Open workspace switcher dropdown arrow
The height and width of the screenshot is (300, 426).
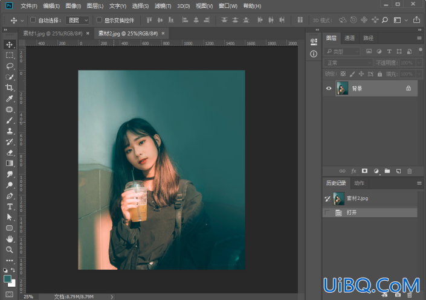(x=406, y=20)
